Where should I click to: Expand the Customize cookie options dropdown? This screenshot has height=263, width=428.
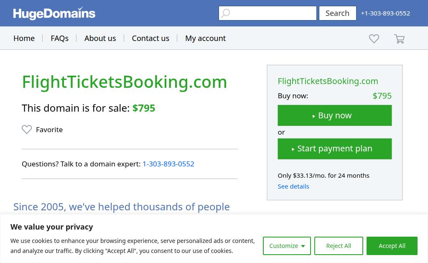(x=287, y=246)
